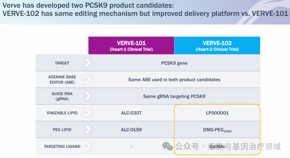Select the blue VERVE-102 column header
This screenshot has width=290, height=158.
217,46
